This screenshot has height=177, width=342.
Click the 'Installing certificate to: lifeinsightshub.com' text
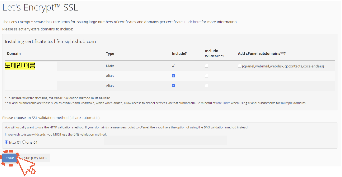tap(50, 42)
